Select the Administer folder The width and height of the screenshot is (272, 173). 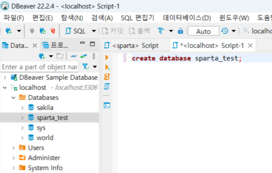44,158
